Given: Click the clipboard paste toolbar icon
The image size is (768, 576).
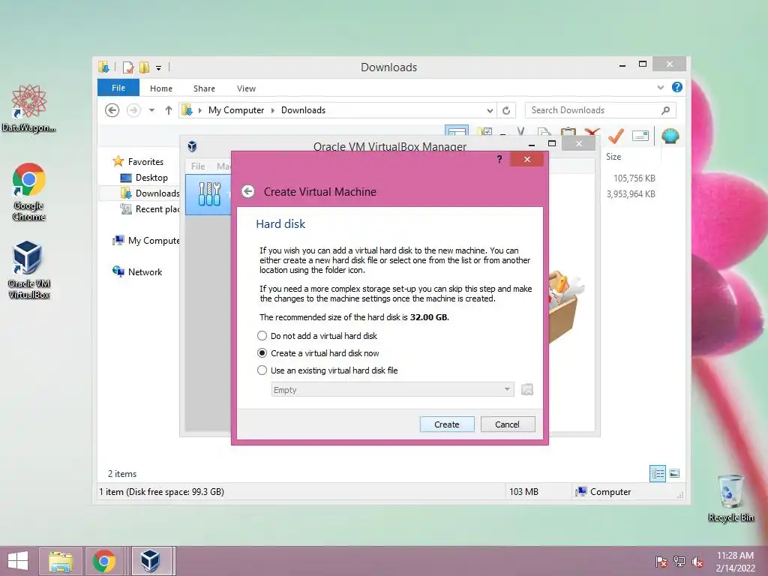Looking at the screenshot, I should pos(568,132).
